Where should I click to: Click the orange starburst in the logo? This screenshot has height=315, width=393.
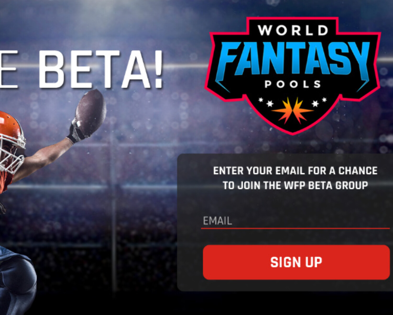point(293,110)
